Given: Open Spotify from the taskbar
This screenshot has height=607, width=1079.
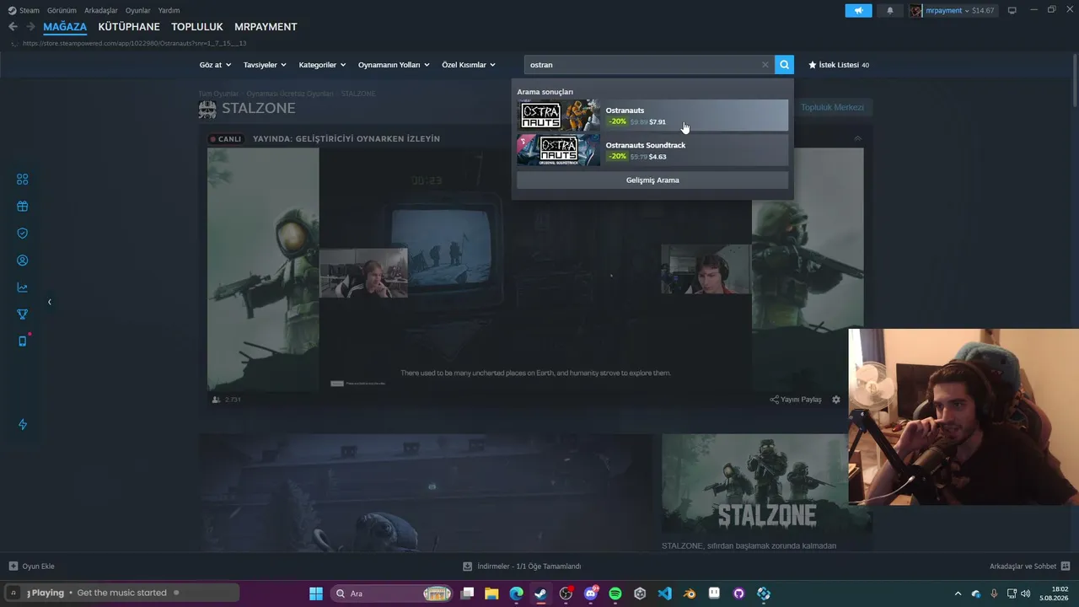Looking at the screenshot, I should 615,594.
